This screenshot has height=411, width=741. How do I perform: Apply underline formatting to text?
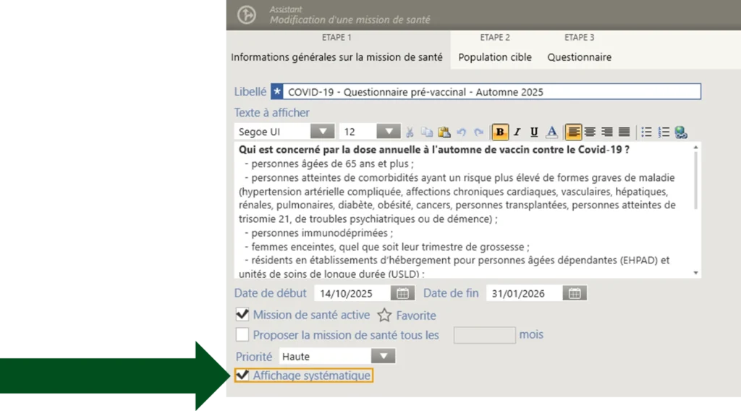[x=534, y=132]
